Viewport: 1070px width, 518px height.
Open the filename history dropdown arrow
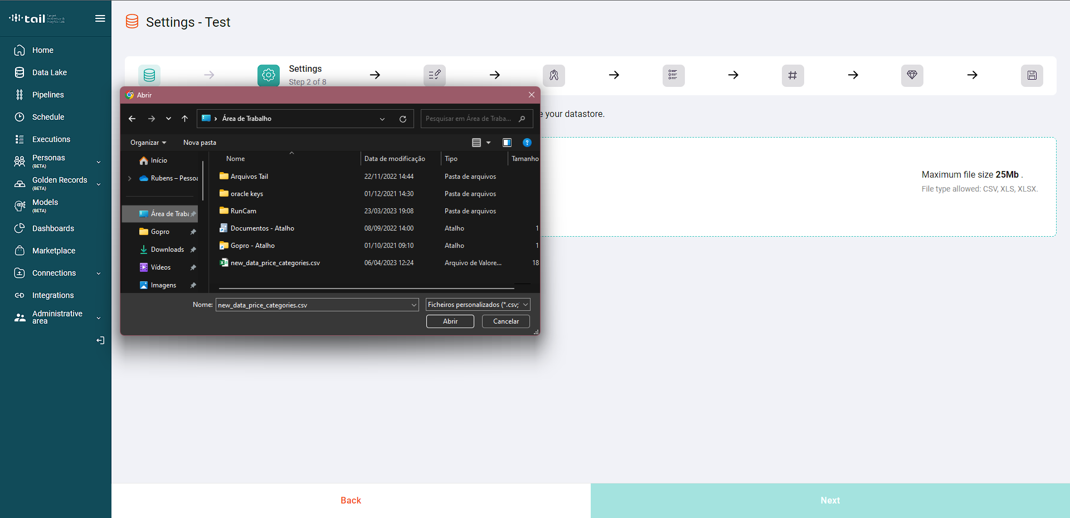(x=414, y=305)
